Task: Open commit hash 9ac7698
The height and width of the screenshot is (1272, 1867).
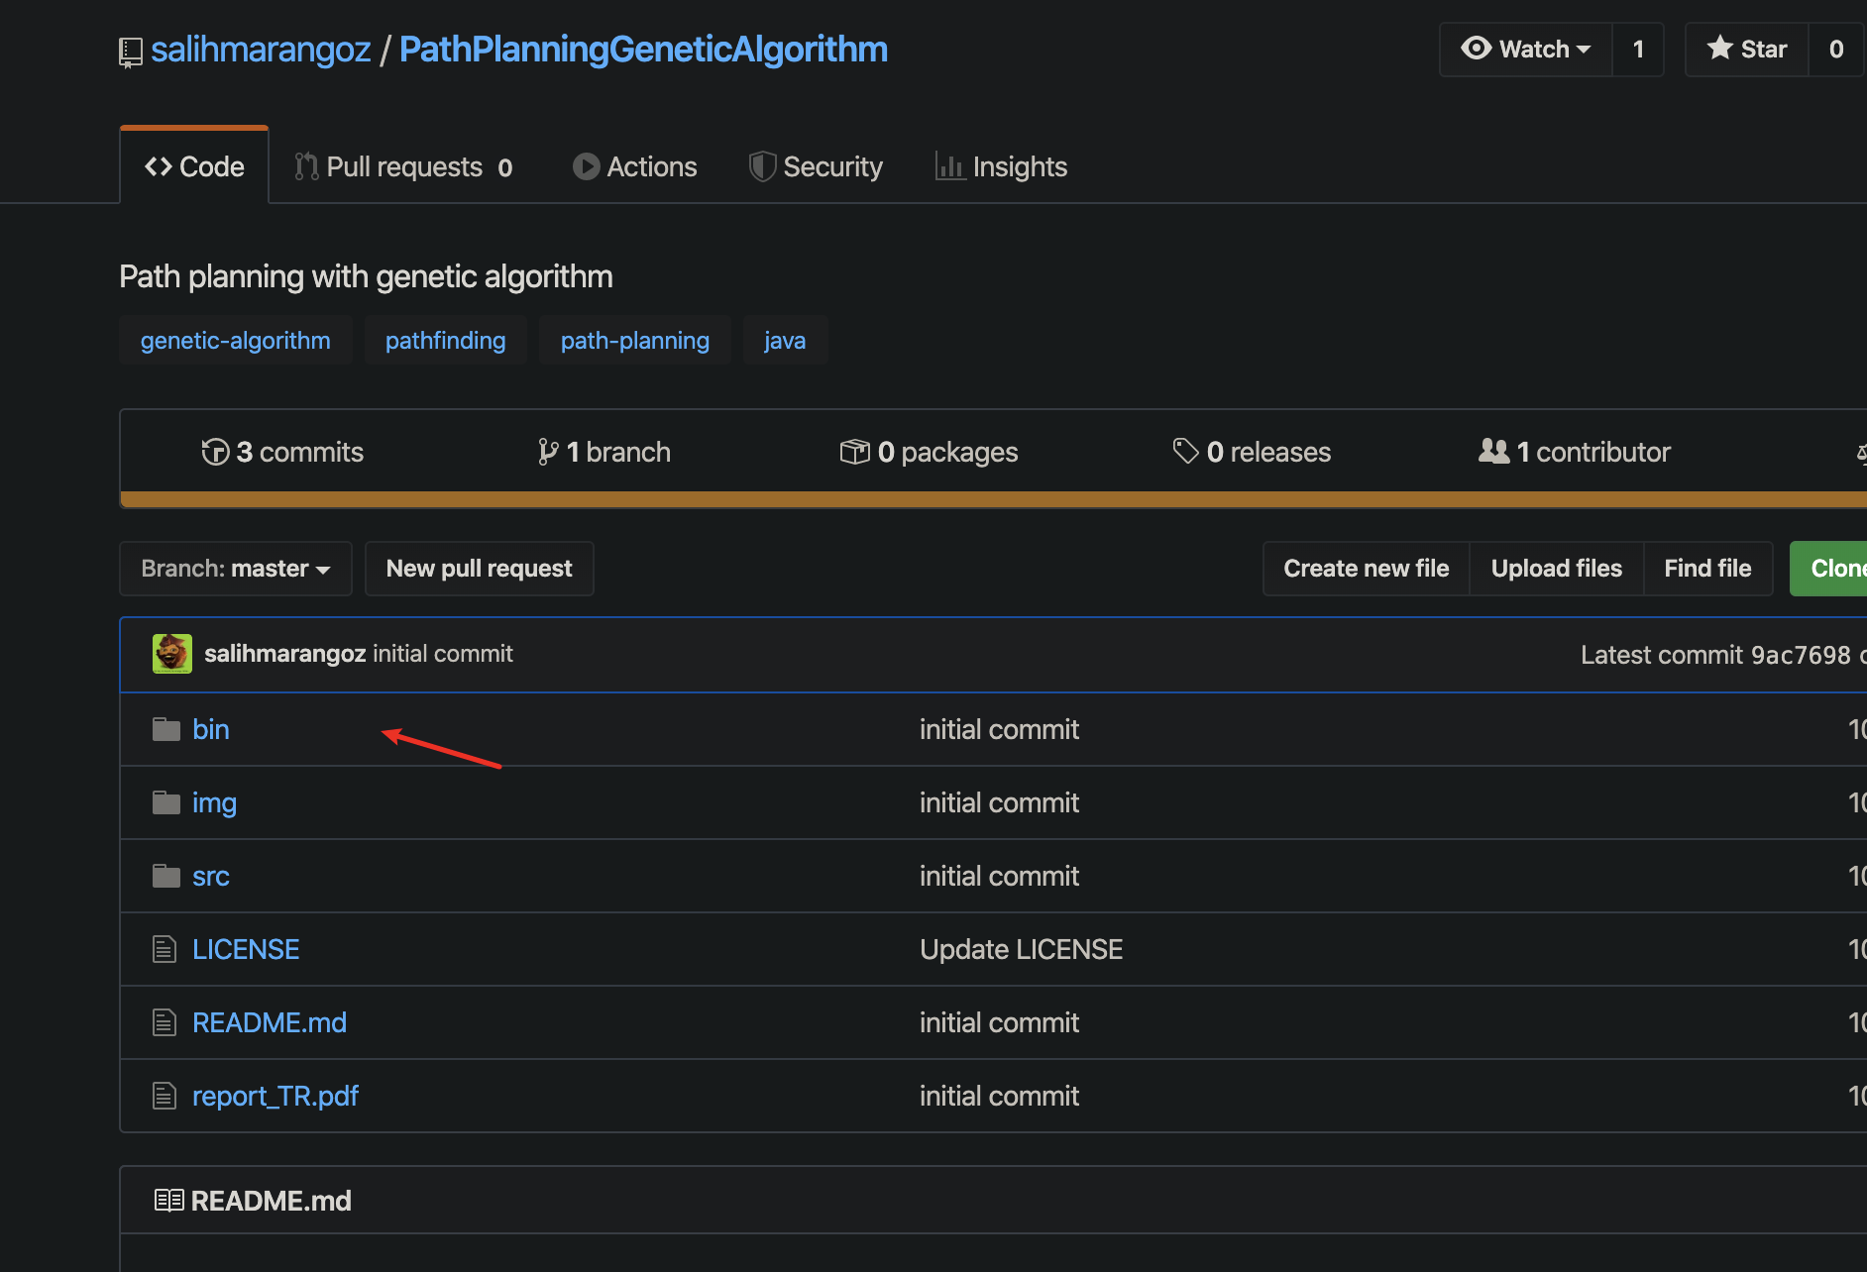Action: [1801, 655]
